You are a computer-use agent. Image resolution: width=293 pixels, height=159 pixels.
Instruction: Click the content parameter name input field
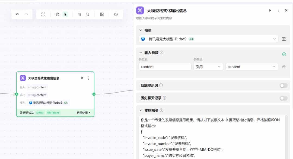(x=164, y=66)
